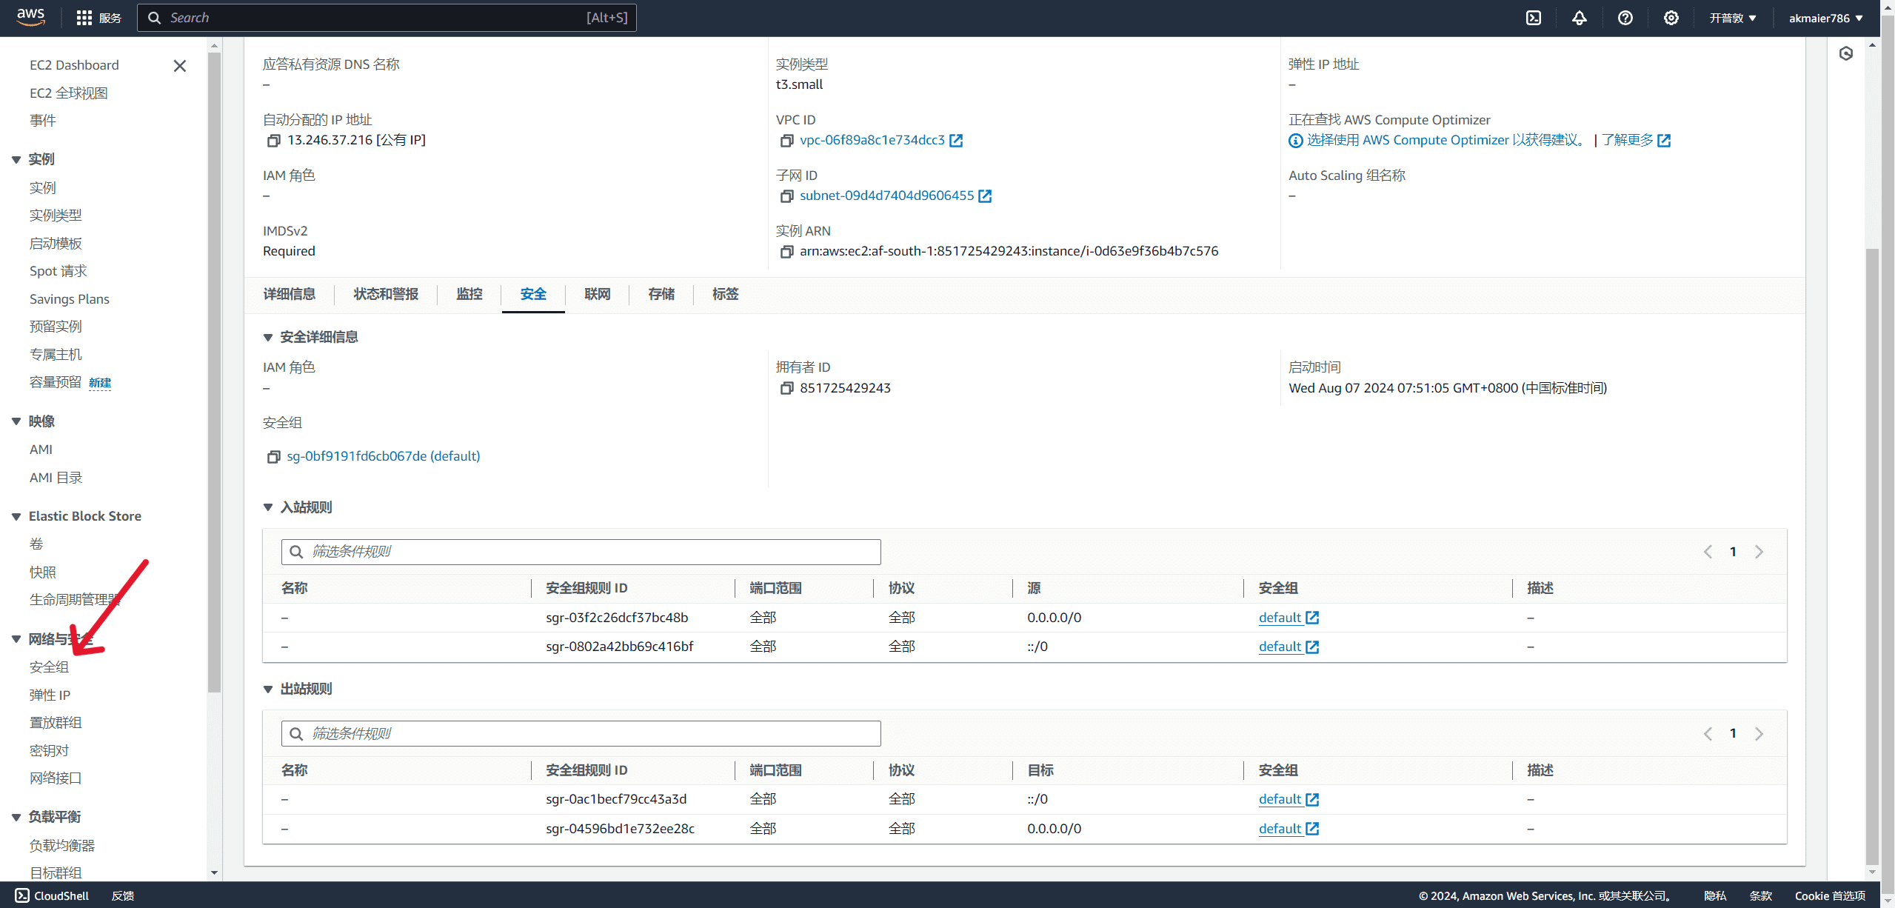Switch to the 监控 tab

coord(469,294)
